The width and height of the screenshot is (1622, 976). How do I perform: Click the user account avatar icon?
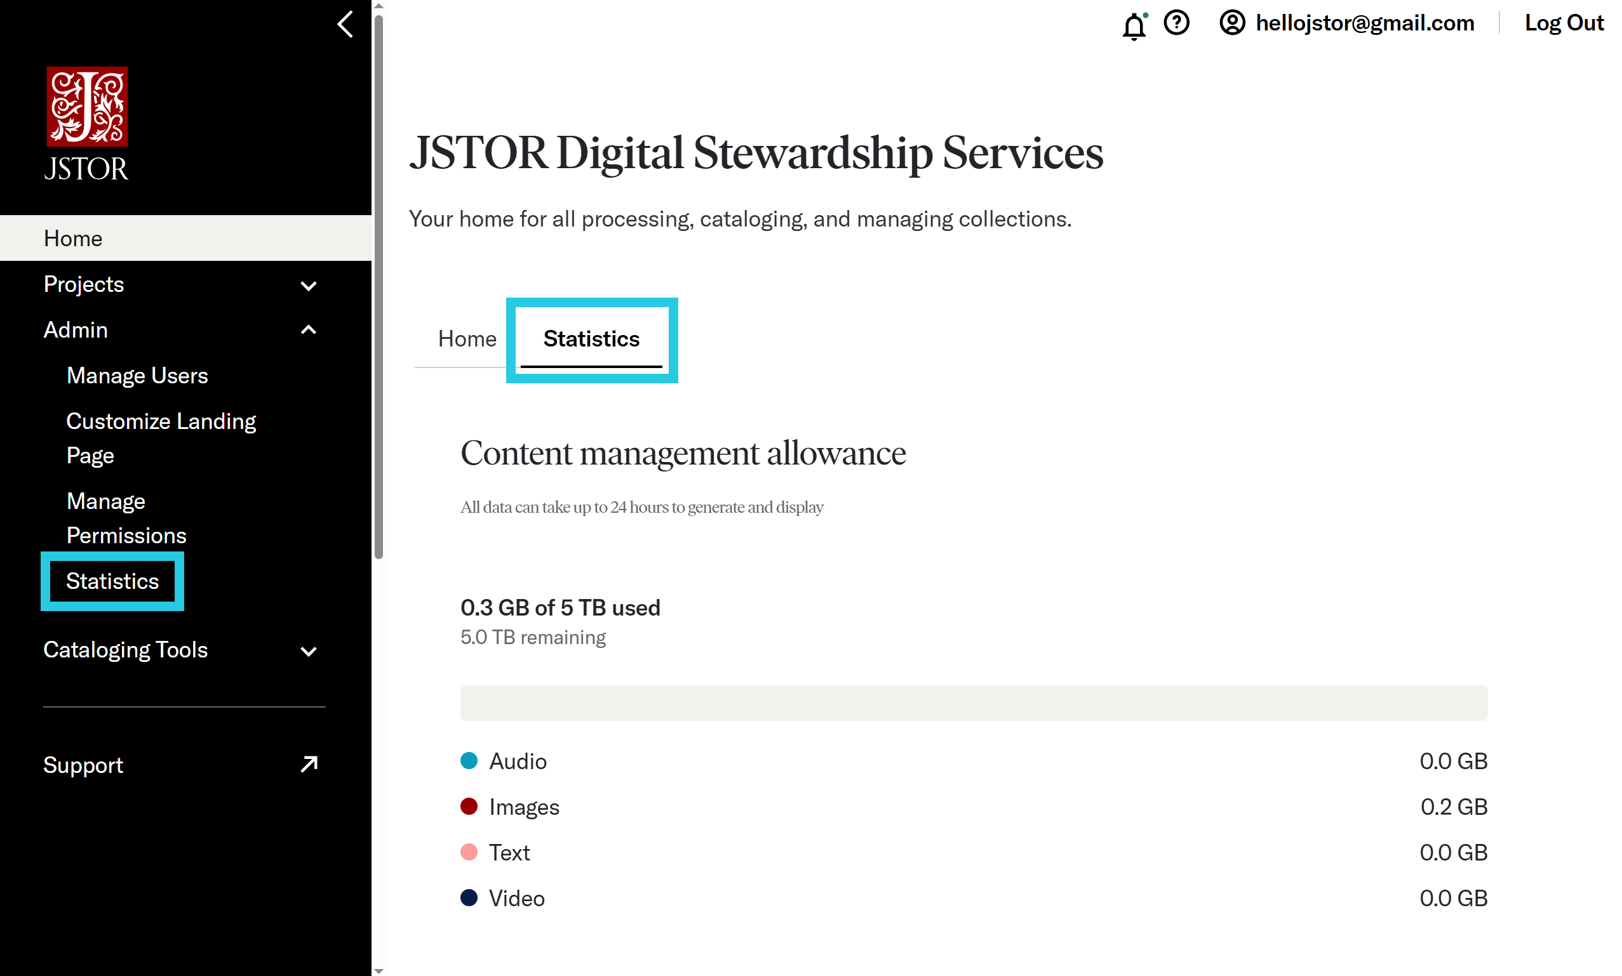pyautogui.click(x=1232, y=23)
